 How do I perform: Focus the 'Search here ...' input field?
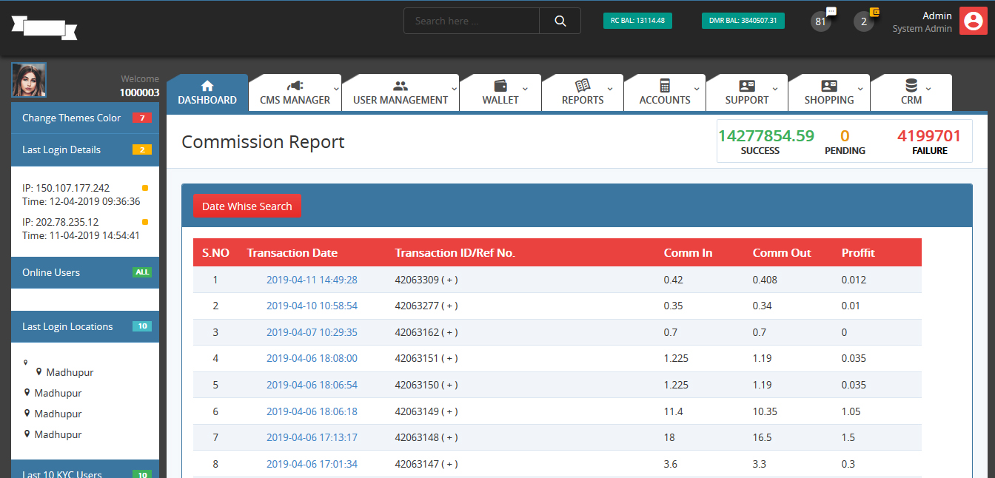pos(472,21)
